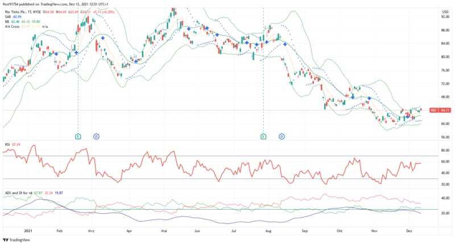Select the SAR indicator legend
Screen dimensions: 455x245
click(9, 17)
